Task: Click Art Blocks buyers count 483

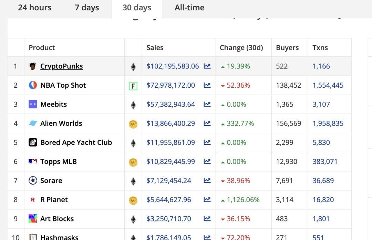Action: (282, 219)
